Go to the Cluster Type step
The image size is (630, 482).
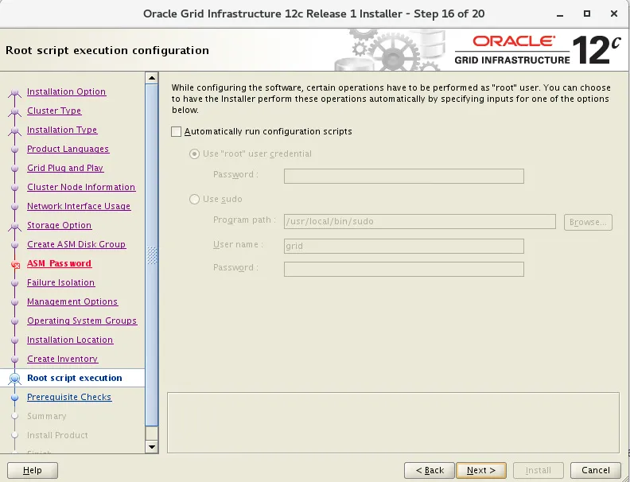point(54,111)
